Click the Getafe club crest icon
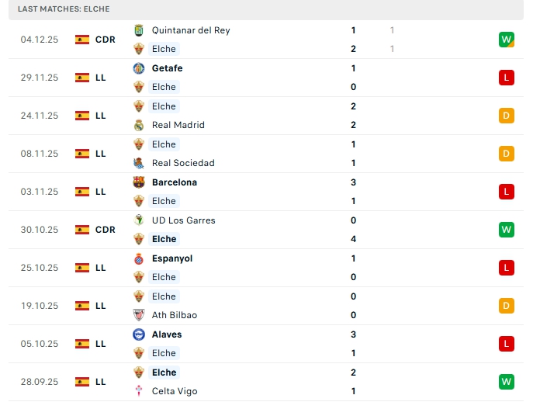533x402 pixels. (x=139, y=68)
